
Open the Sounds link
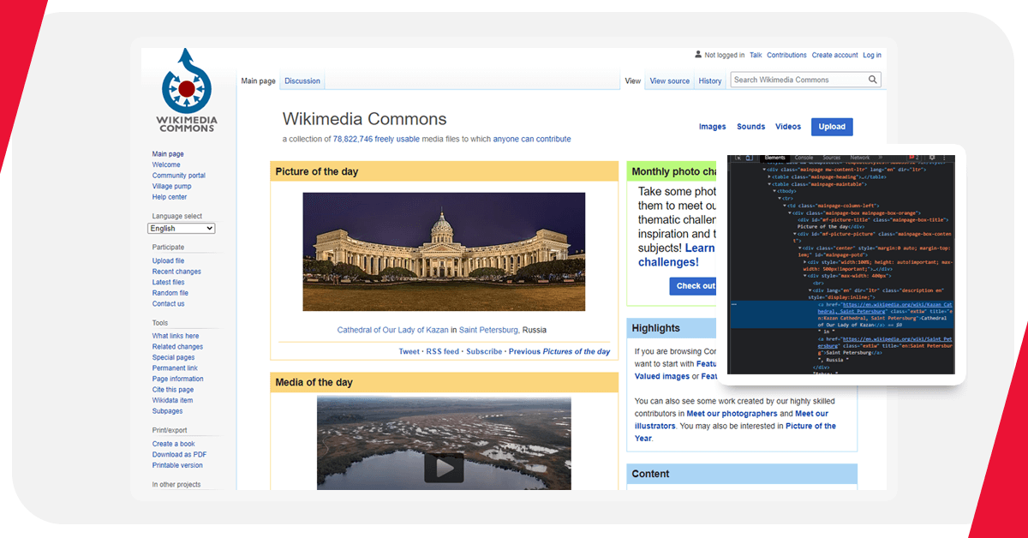[751, 127]
